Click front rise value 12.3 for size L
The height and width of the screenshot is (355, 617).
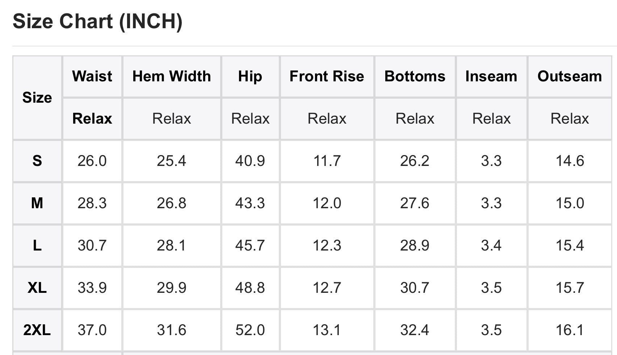pos(327,245)
